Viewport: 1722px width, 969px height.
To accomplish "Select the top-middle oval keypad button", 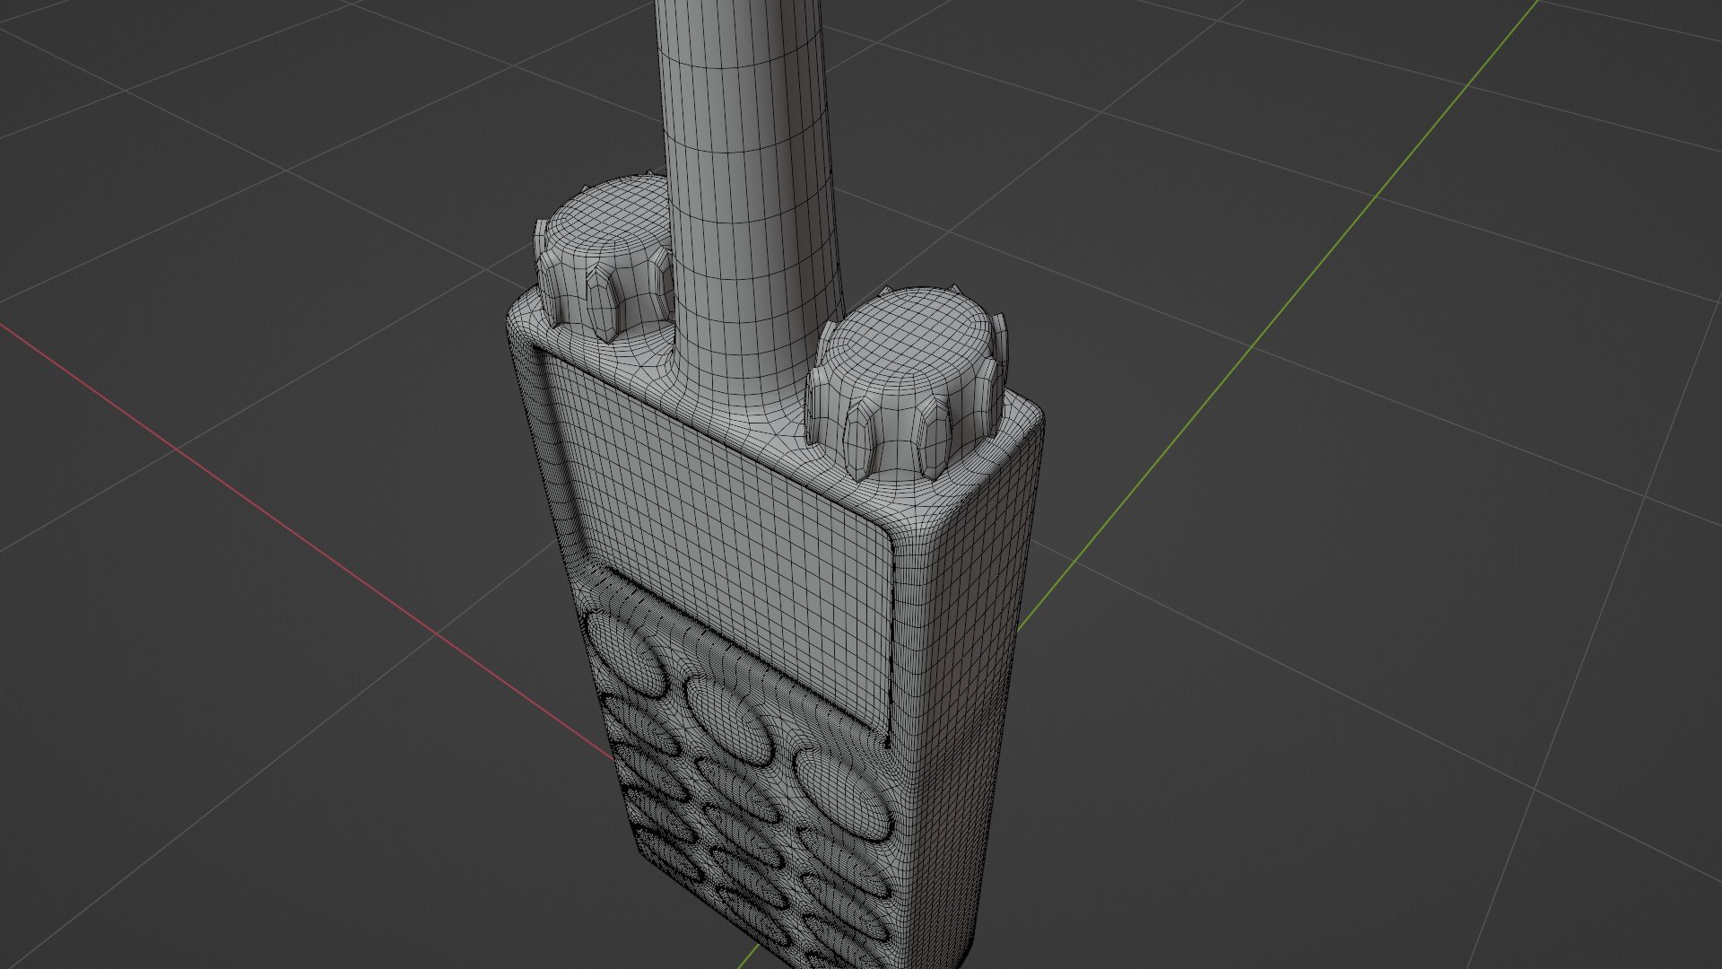I will pyautogui.click(x=728, y=722).
